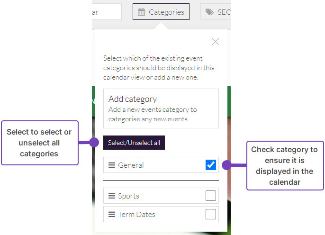Click drag handle icon beside Term Dates
The image size is (325, 235).
point(112,215)
